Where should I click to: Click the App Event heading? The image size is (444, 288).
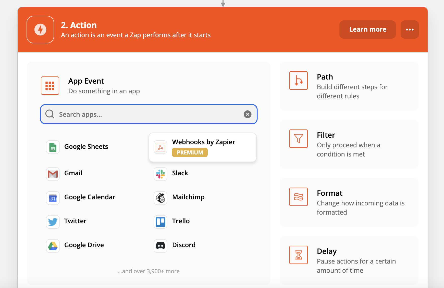(x=86, y=81)
